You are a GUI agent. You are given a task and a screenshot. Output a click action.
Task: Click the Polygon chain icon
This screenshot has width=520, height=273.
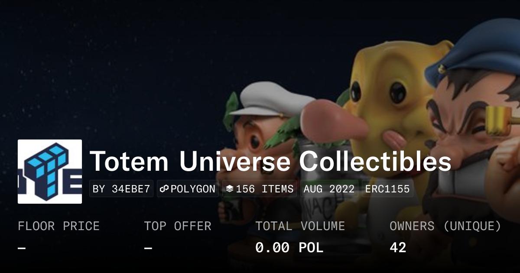pyautogui.click(x=164, y=189)
